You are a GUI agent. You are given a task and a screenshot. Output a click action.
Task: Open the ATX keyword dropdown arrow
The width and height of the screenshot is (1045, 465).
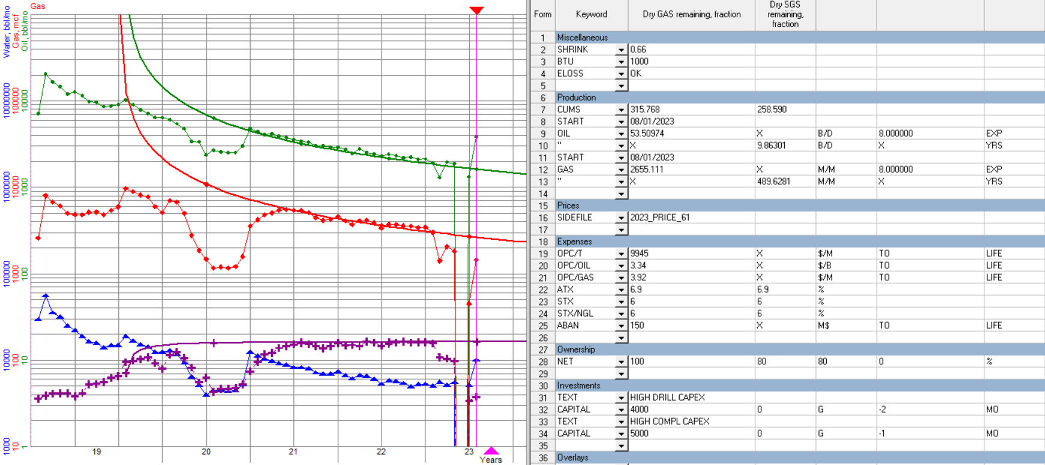[x=621, y=290]
